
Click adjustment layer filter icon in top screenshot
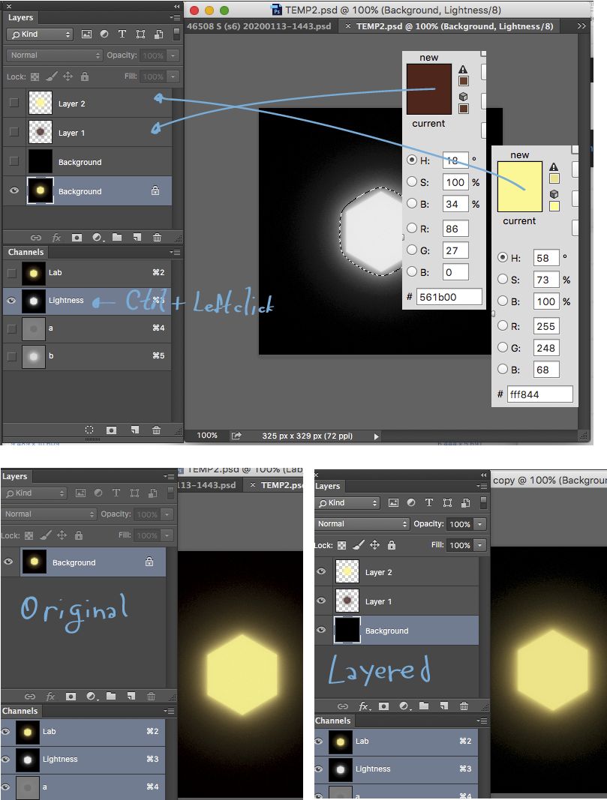[104, 34]
